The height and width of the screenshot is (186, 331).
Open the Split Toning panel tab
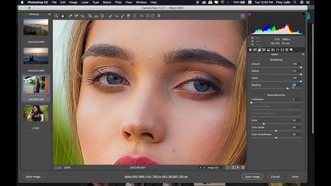click(268, 50)
